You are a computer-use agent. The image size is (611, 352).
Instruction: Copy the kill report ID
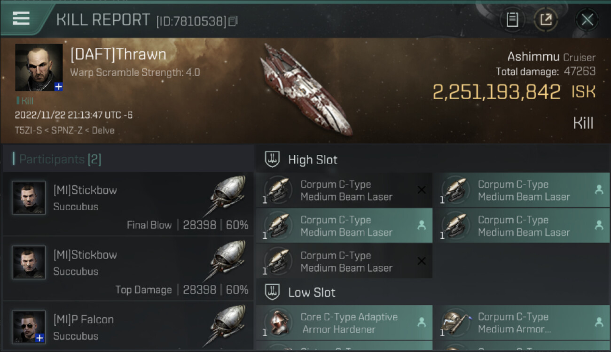tap(233, 21)
